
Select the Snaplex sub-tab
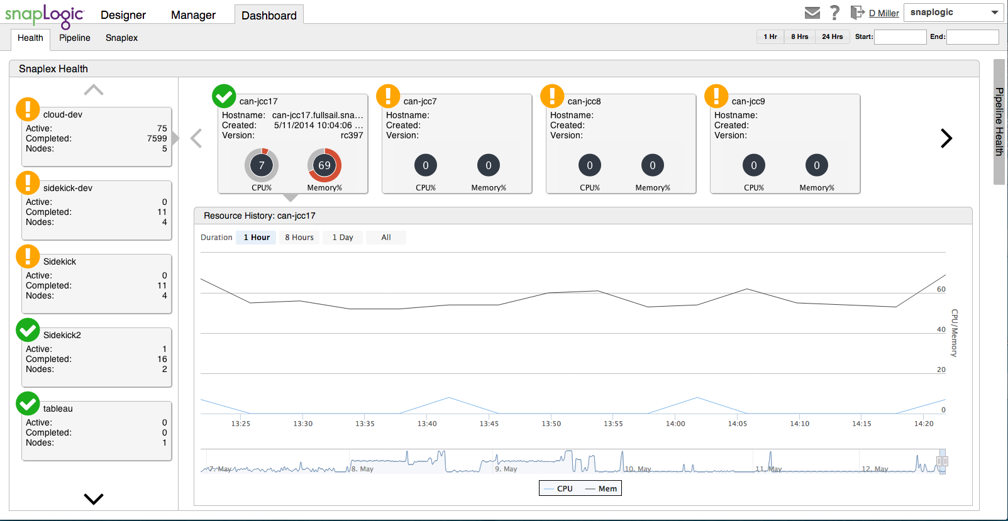point(121,38)
